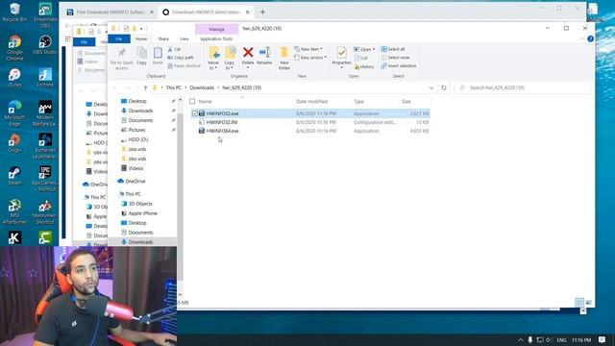The width and height of the screenshot is (615, 346).
Task: Uncheck the HWiNFO32.exe checkbox
Action: [x=194, y=113]
